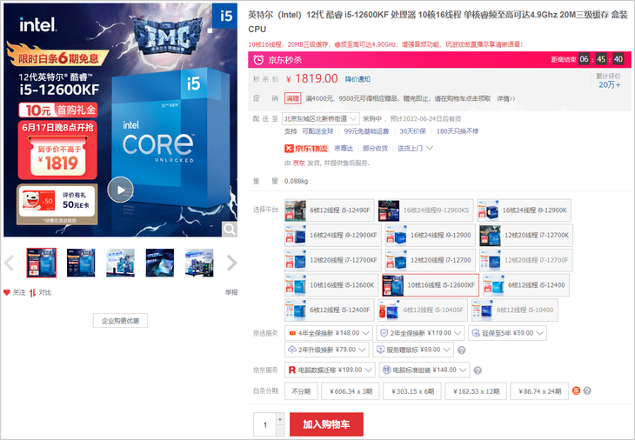Show next product thumbnails with right arrow
Image resolution: width=635 pixels, height=440 pixels.
[231, 263]
